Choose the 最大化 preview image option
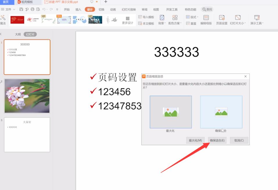278x190 pixels. pyautogui.click(x=171, y=112)
